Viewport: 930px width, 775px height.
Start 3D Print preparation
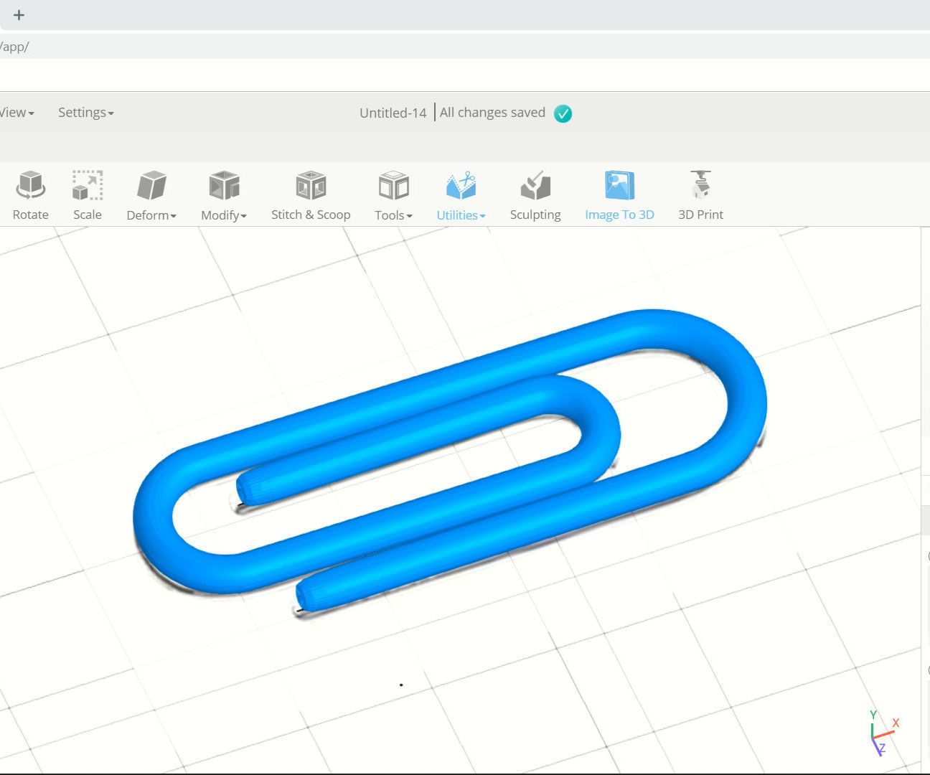[x=700, y=194]
